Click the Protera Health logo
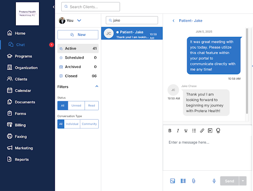Image resolution: width=253 pixels, height=191 pixels. 27,14
